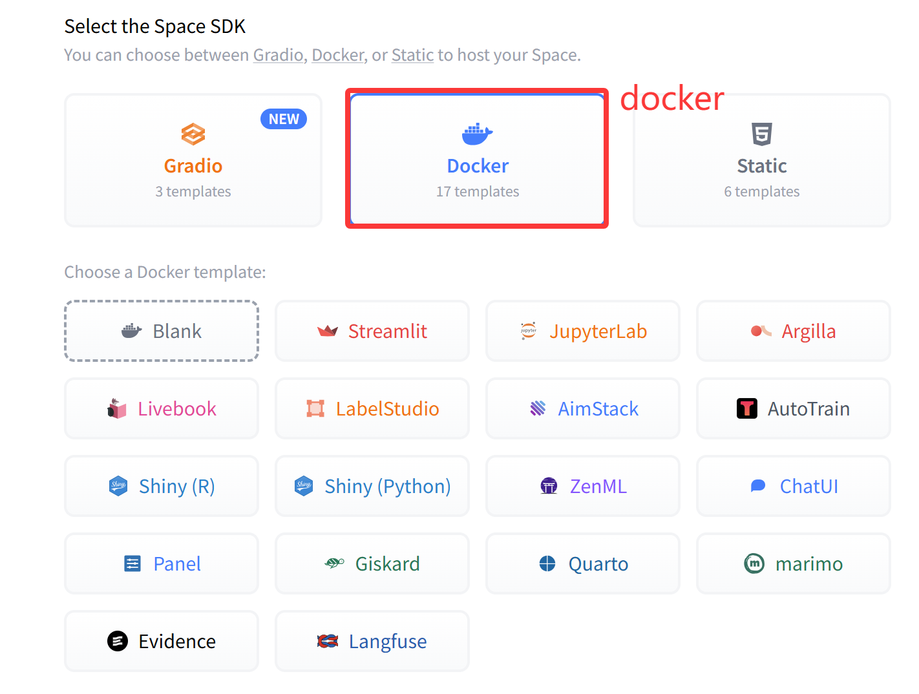The height and width of the screenshot is (694, 919).
Task: Pick the Shiny (Python) template
Action: 372,486
